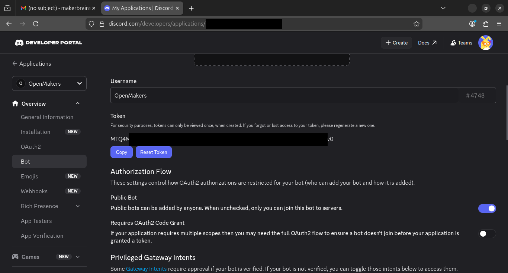This screenshot has width=508, height=273.
Task: Copy the bot token
Action: tap(121, 152)
